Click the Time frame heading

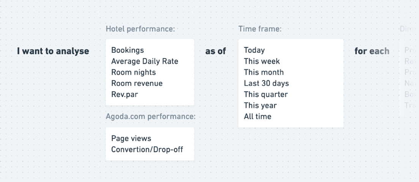[260, 29]
